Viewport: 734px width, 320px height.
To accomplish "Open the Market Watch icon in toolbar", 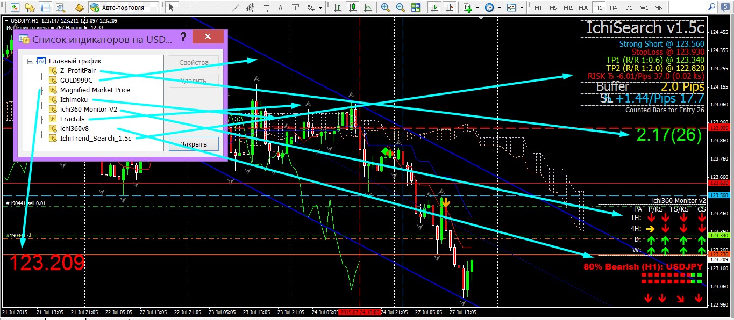I will click(16, 8).
